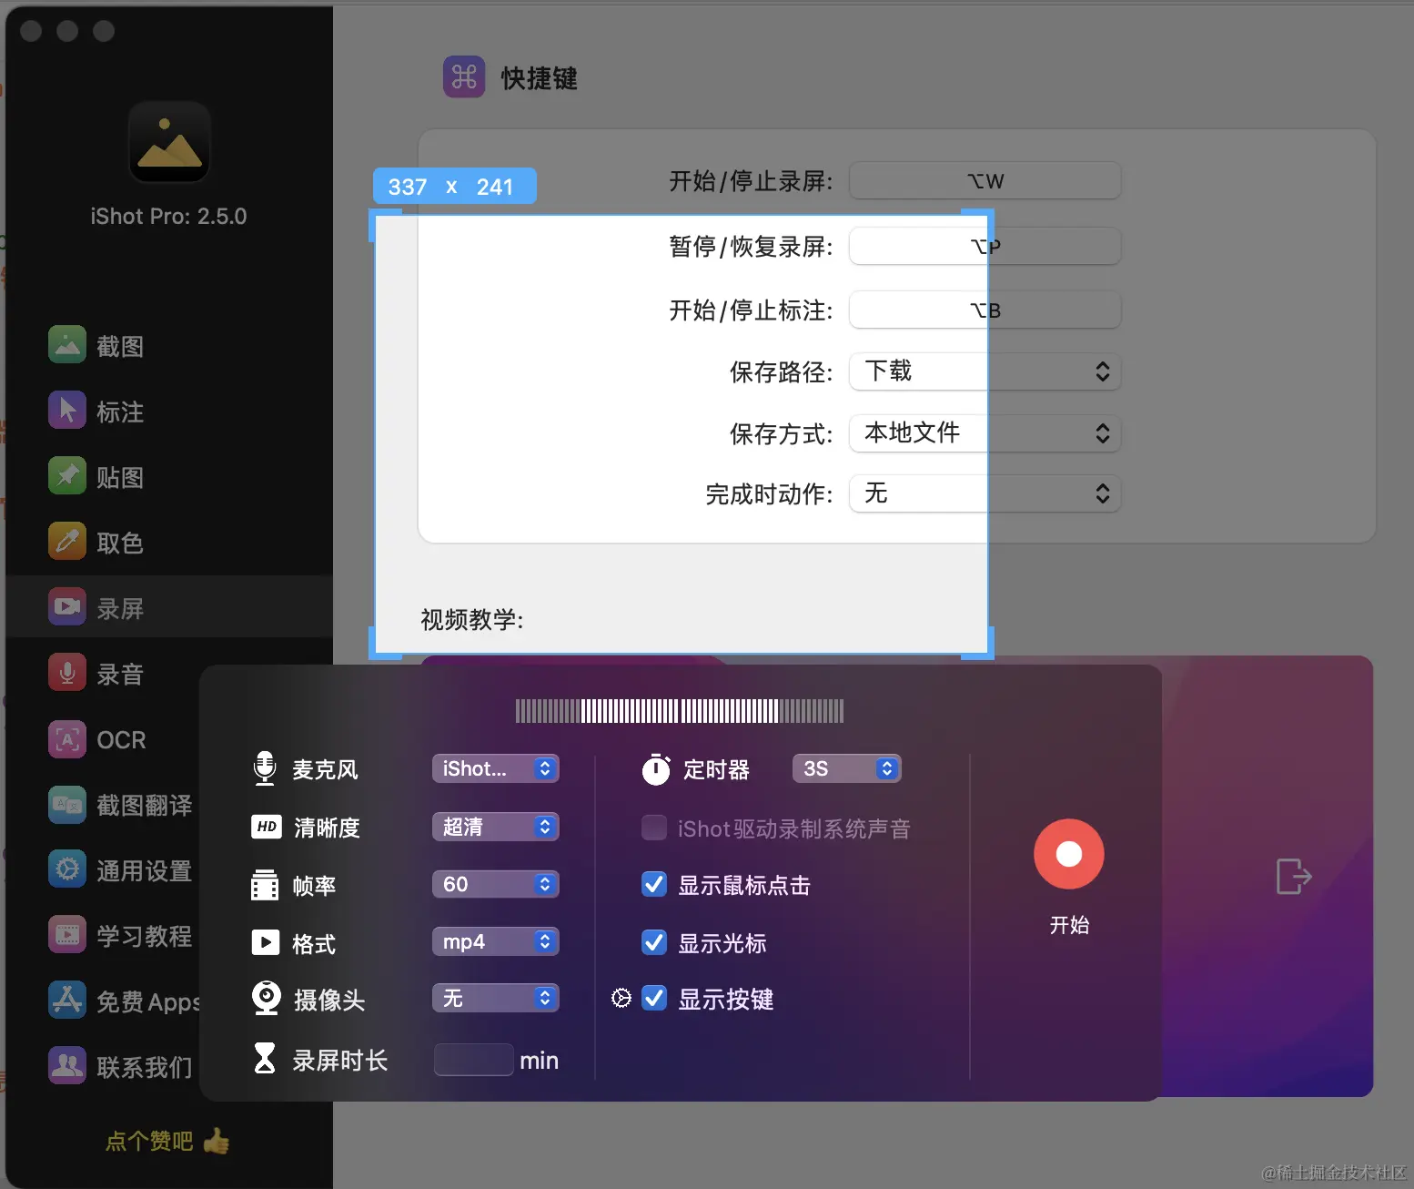Disable the 显示鼠标点击 checkbox
This screenshot has height=1189, width=1414.
[654, 884]
